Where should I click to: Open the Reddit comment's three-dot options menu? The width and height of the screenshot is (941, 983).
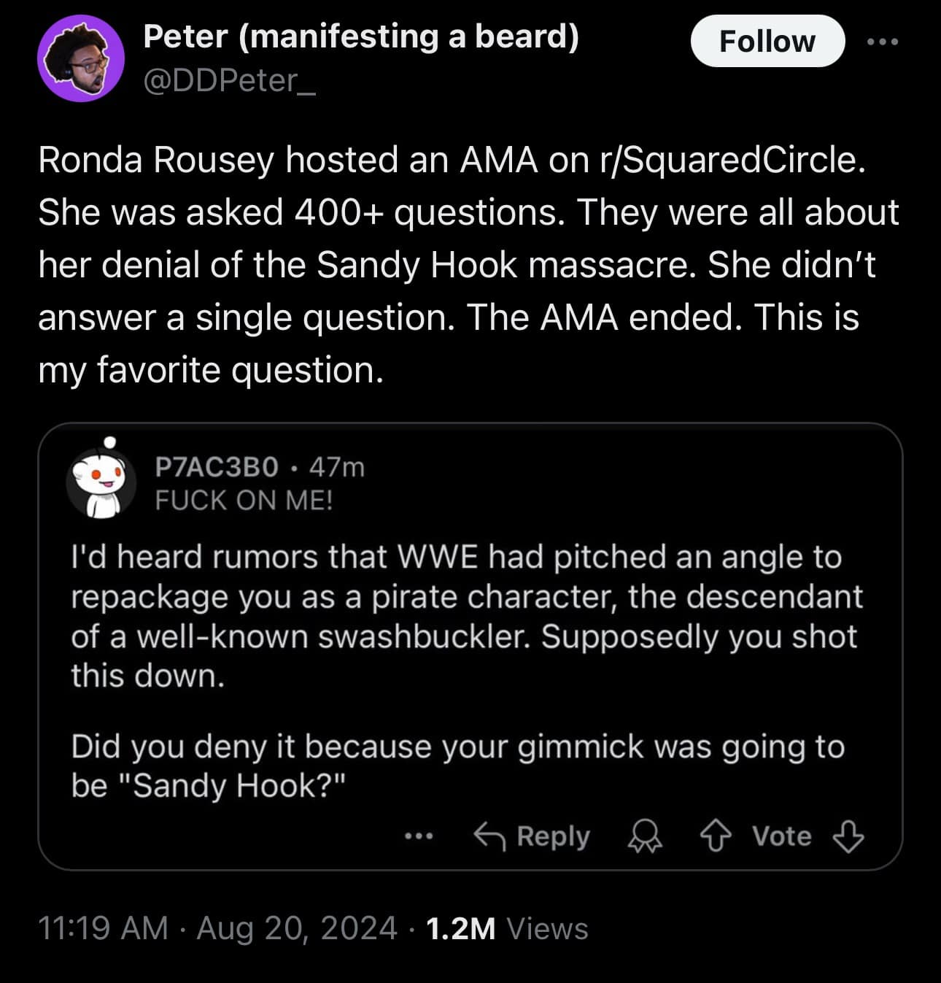(419, 836)
